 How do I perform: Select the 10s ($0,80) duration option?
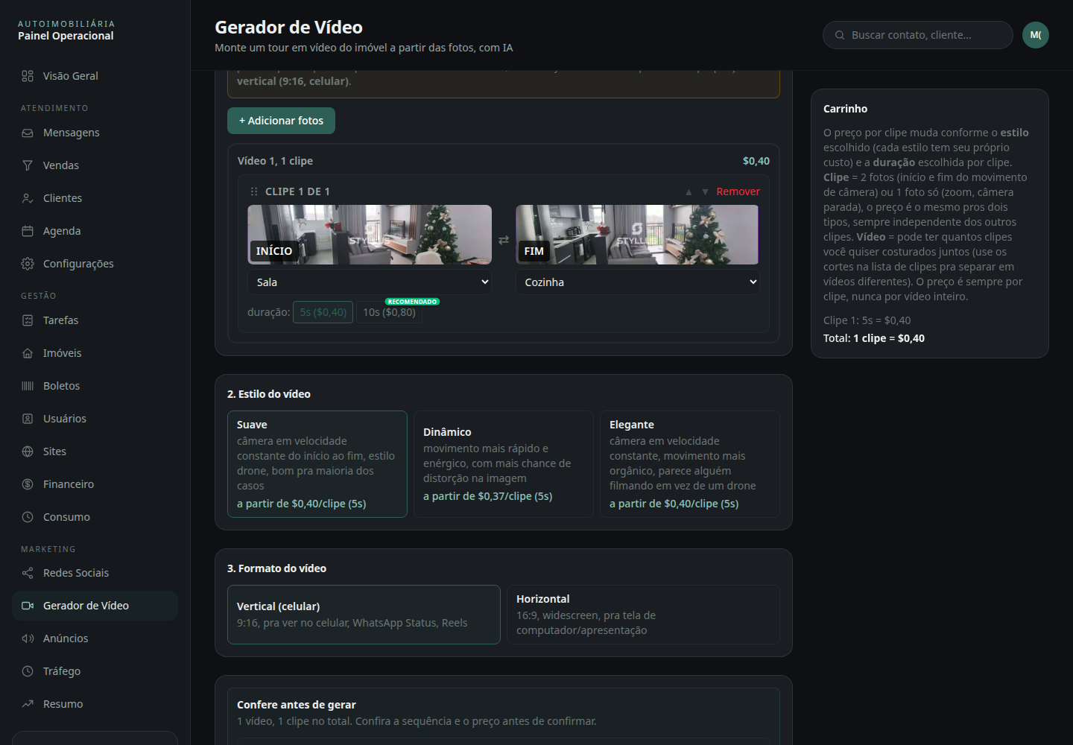click(x=389, y=312)
